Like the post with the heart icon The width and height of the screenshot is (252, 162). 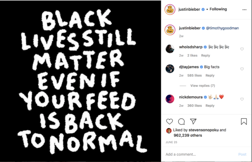[x=169, y=121]
